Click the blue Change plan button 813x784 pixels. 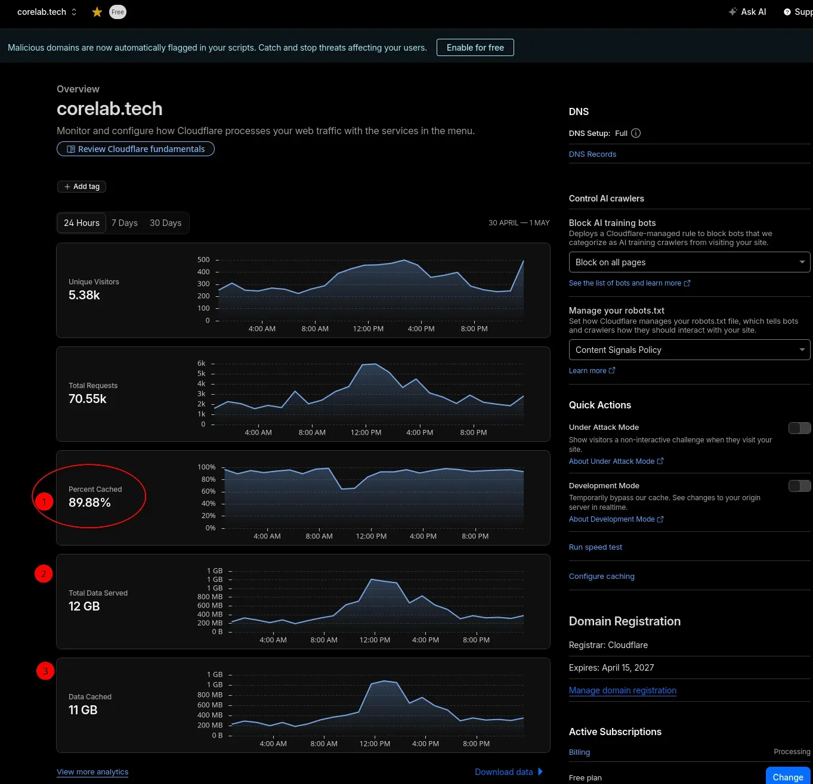point(788,777)
